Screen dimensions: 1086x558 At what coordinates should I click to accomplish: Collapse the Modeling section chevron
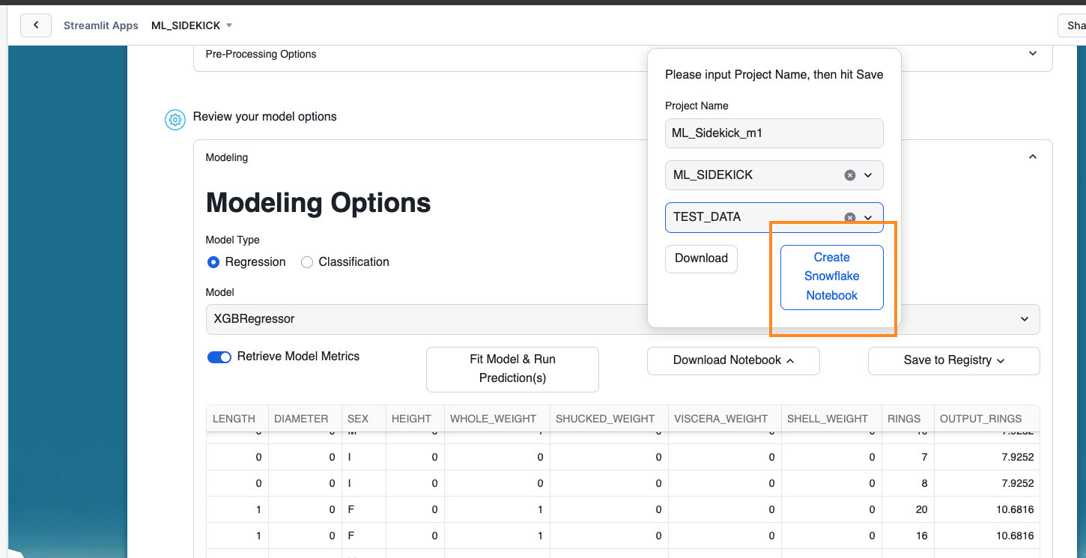(x=1032, y=157)
